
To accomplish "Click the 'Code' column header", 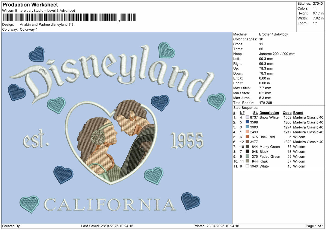I will [x=287, y=113].
